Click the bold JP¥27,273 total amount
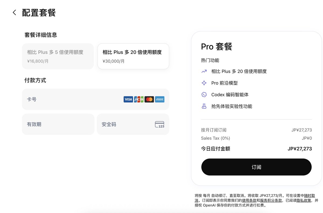The image size is (323, 213). click(x=300, y=149)
